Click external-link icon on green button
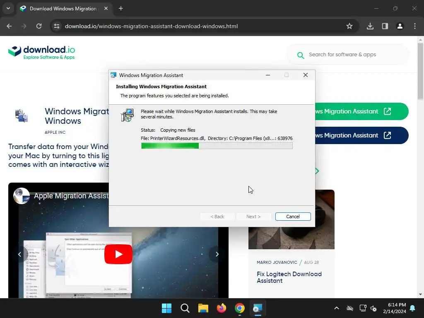This screenshot has height=318, width=424. pos(387,111)
